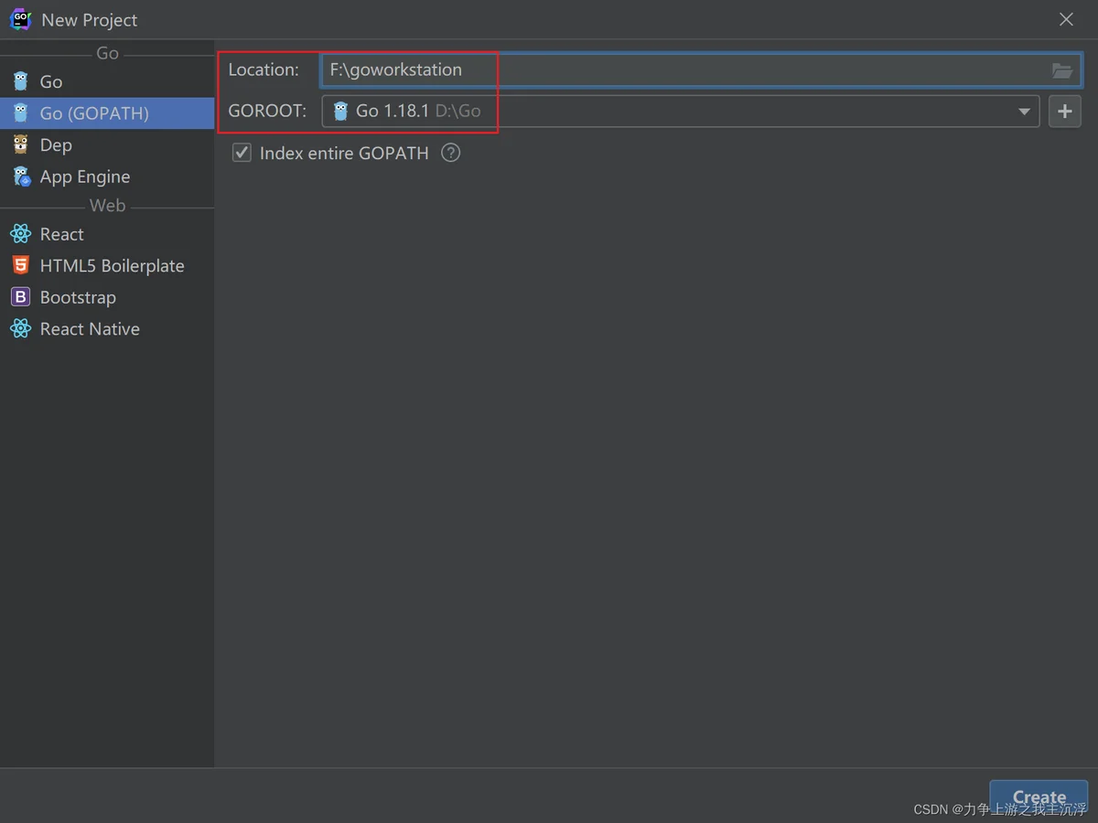1098x823 pixels.
Task: Click the Dep project icon
Action: point(21,144)
